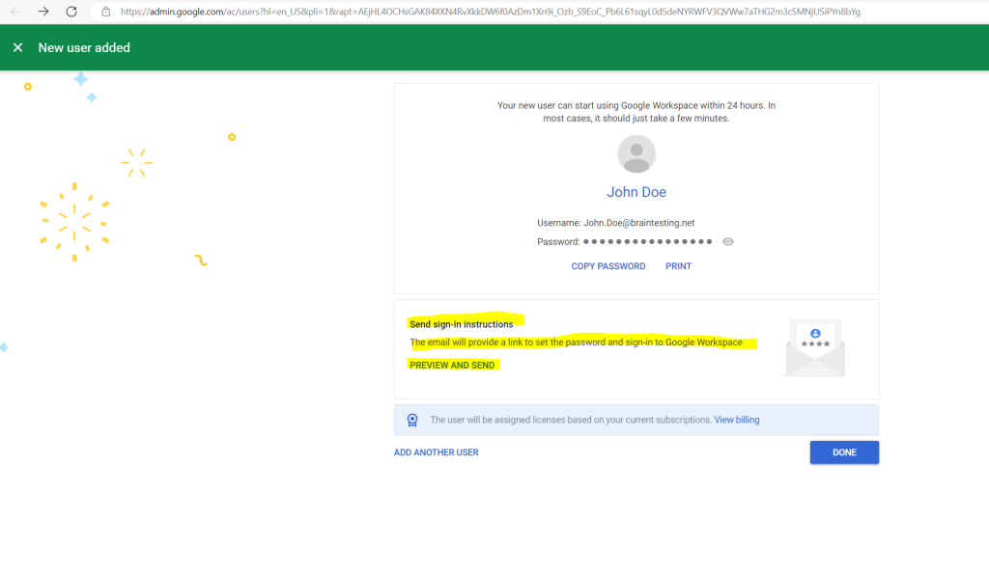Viewport: 989px width, 574px height.
Task: Click the John Doe avatar picture
Action: pyautogui.click(x=636, y=153)
